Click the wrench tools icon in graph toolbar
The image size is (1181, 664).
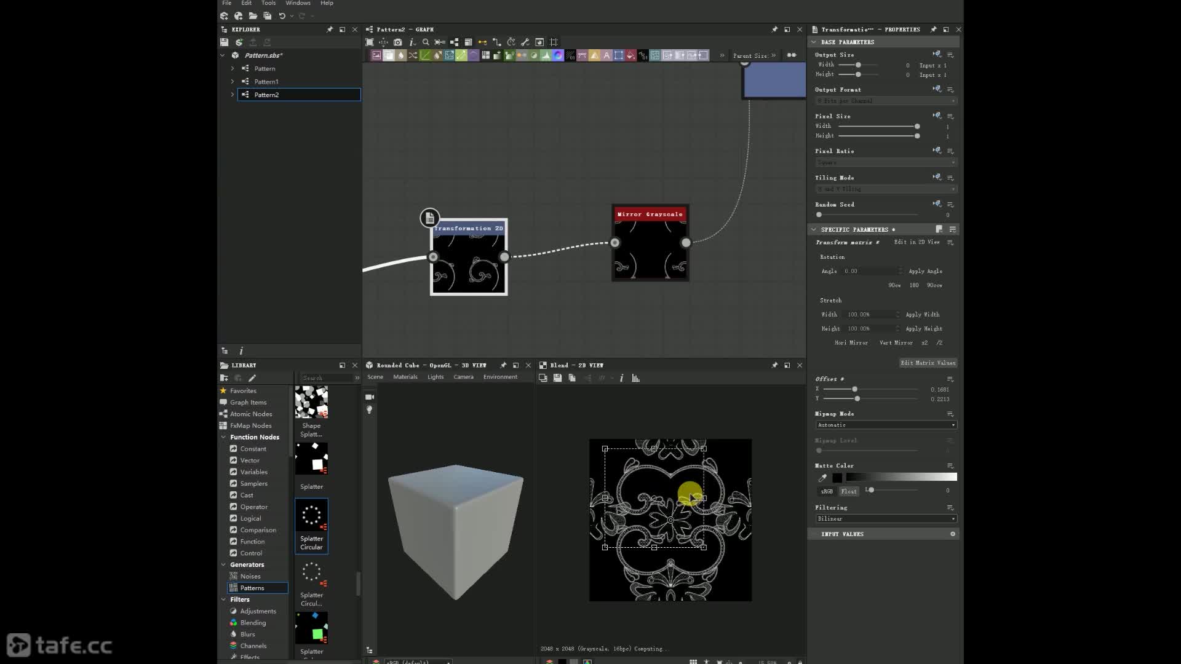point(525,42)
